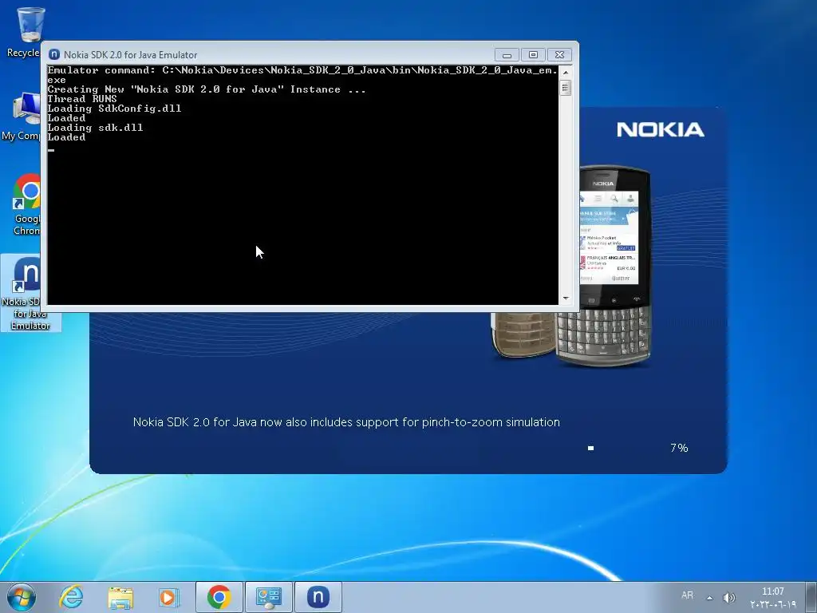Screen dimensions: 817x613
Task: Show hidden system tray icons
Action: pyautogui.click(x=709, y=598)
